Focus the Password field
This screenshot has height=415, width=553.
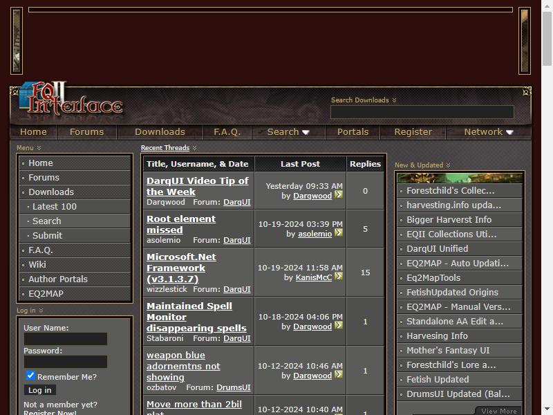click(x=66, y=362)
